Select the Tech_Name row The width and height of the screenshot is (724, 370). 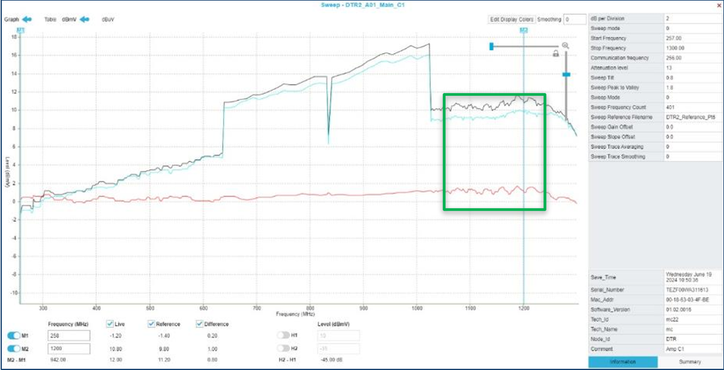click(x=654, y=329)
